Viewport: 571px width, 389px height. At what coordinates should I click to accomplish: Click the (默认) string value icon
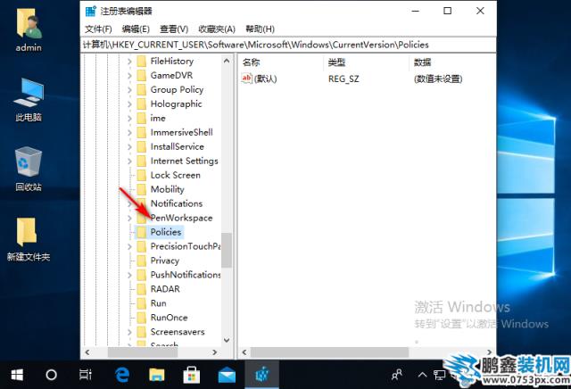pos(246,79)
